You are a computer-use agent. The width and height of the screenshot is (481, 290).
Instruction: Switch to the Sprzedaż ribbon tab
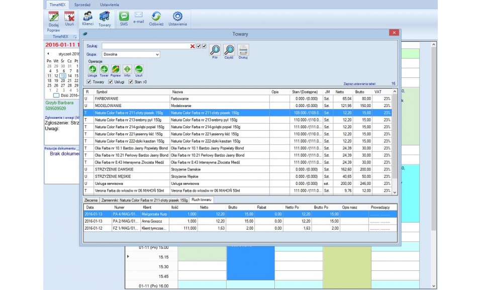(82, 5)
